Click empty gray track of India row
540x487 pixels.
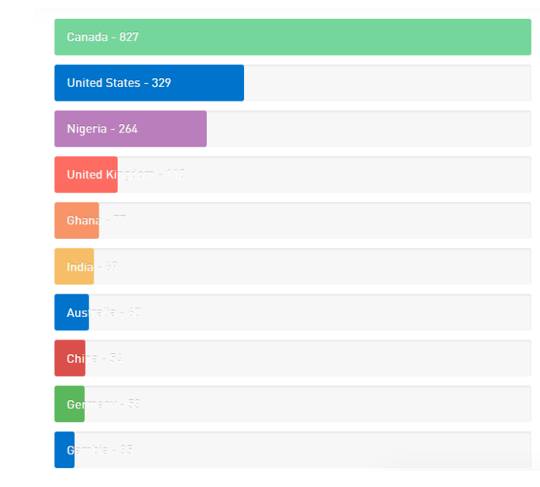pos(329,266)
